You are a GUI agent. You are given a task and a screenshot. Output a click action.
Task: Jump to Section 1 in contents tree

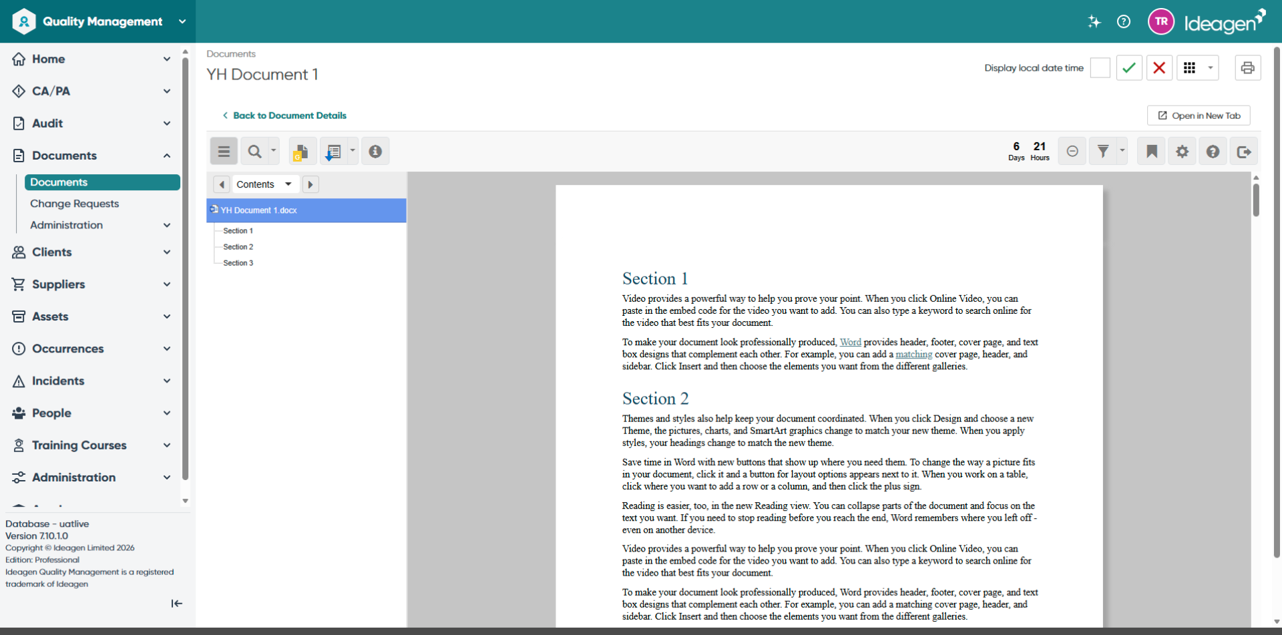(x=238, y=231)
